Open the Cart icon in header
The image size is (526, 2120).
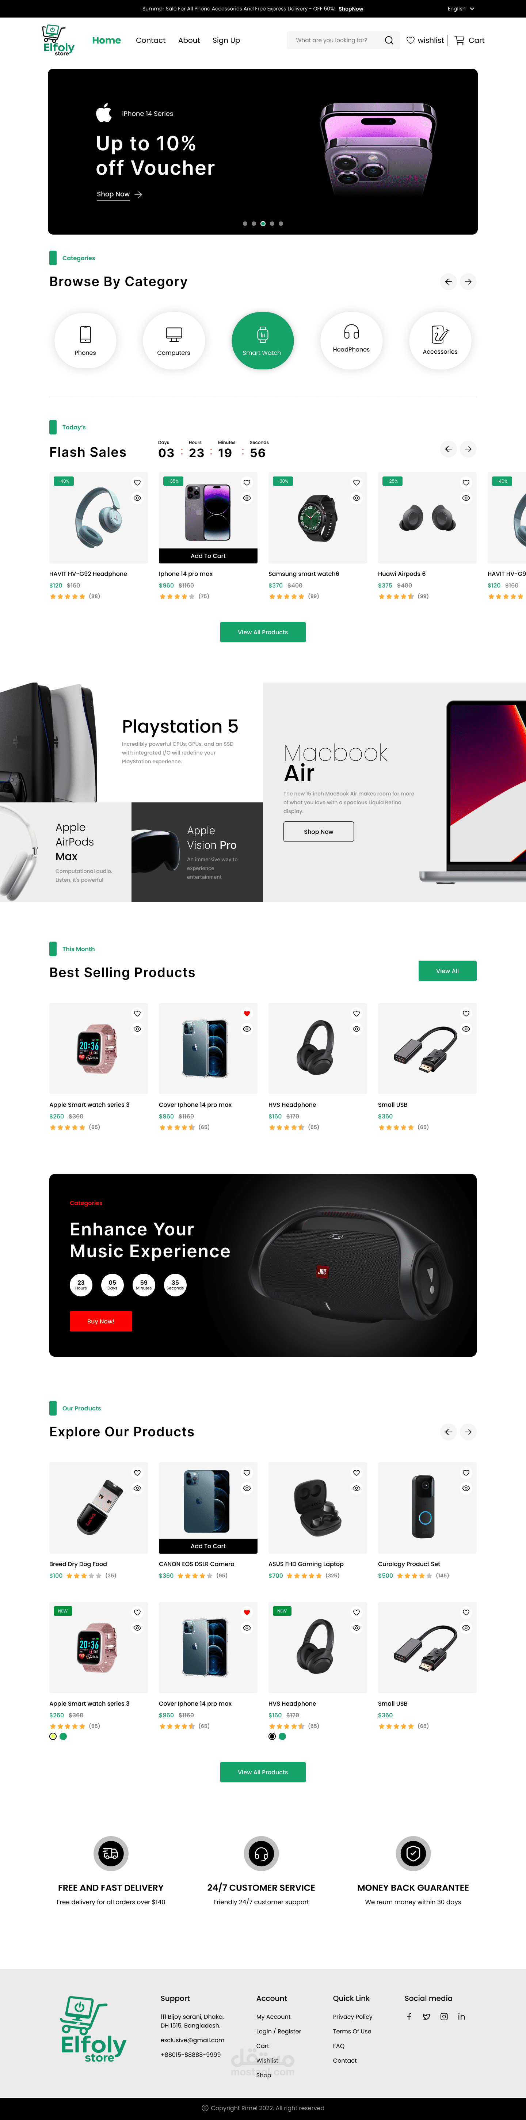pos(459,39)
